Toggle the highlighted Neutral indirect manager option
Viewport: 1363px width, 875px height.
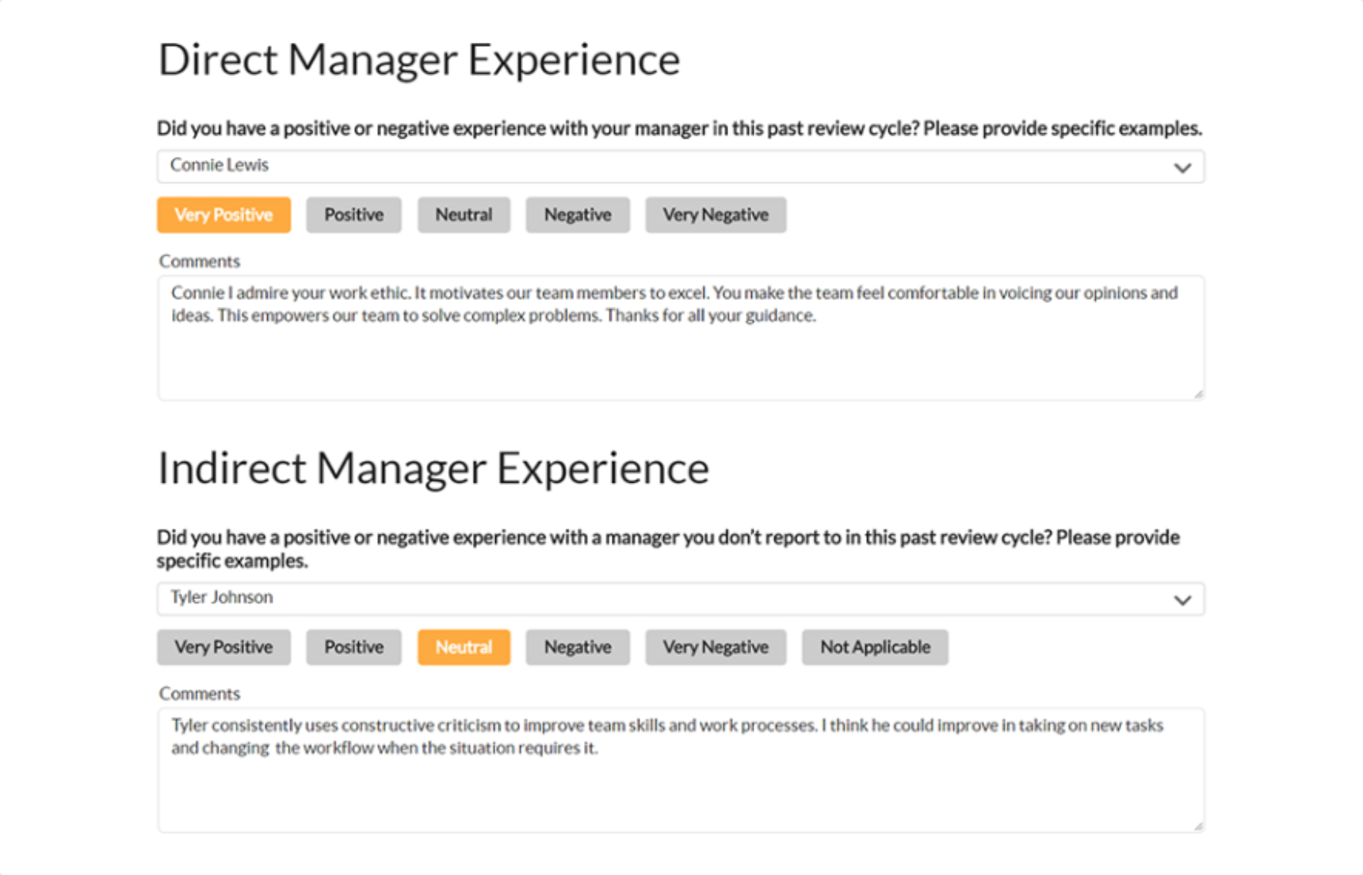click(x=464, y=647)
